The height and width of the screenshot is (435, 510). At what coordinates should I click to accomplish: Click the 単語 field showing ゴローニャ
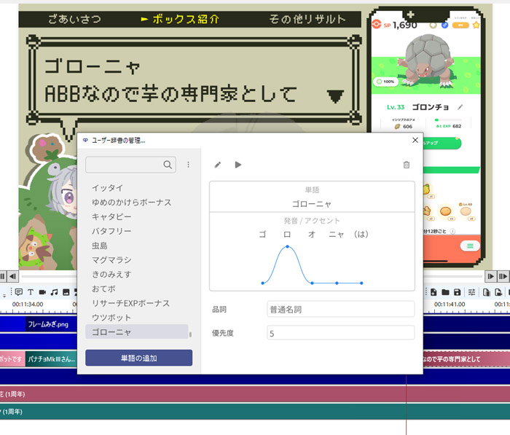pos(312,204)
